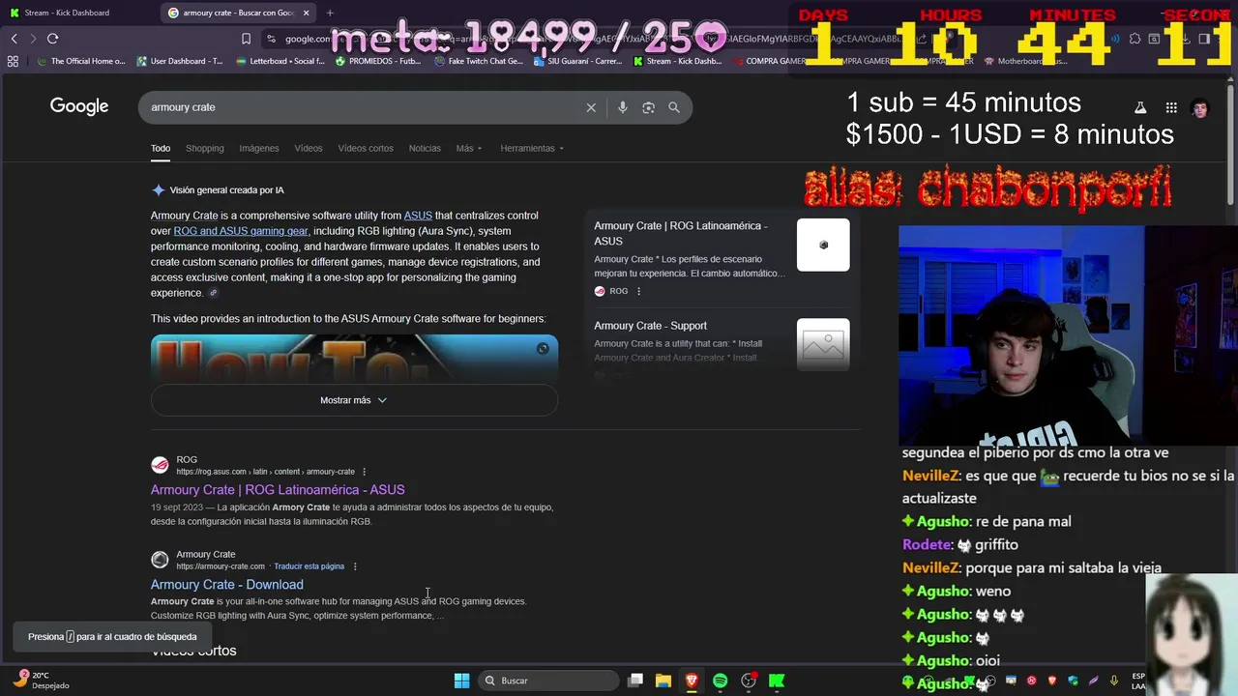This screenshot has height=696, width=1238.
Task: Switch to the Videos cortos tab
Action: [x=366, y=148]
